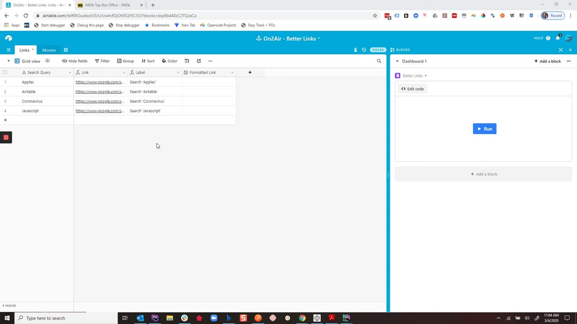
Task: Open the Openside Projects bookmark
Action: 218,25
